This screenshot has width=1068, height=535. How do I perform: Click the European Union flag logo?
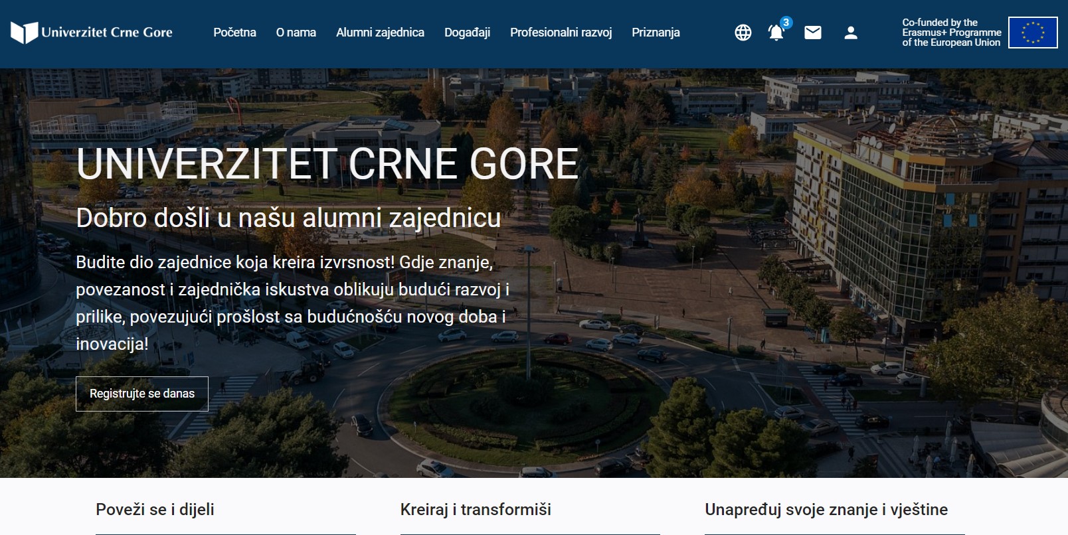(x=1033, y=33)
